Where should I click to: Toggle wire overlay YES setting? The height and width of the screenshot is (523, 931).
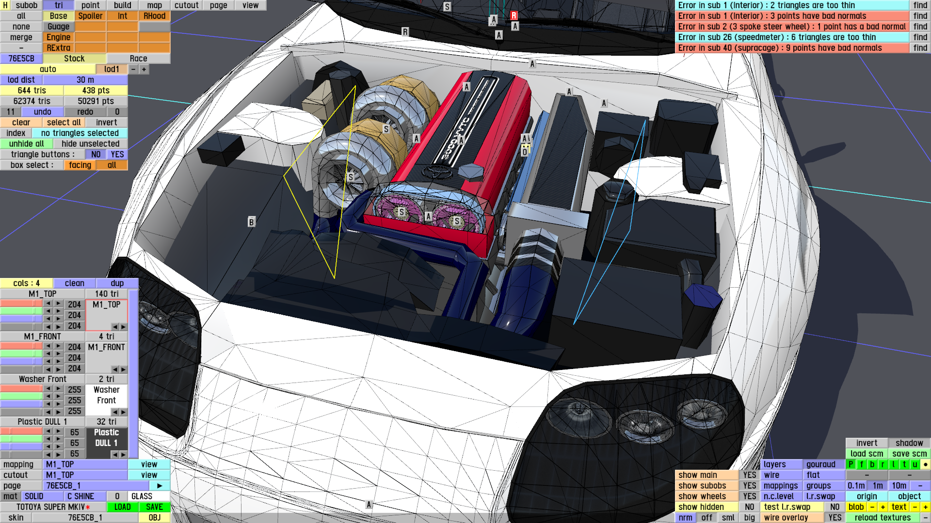tap(835, 517)
